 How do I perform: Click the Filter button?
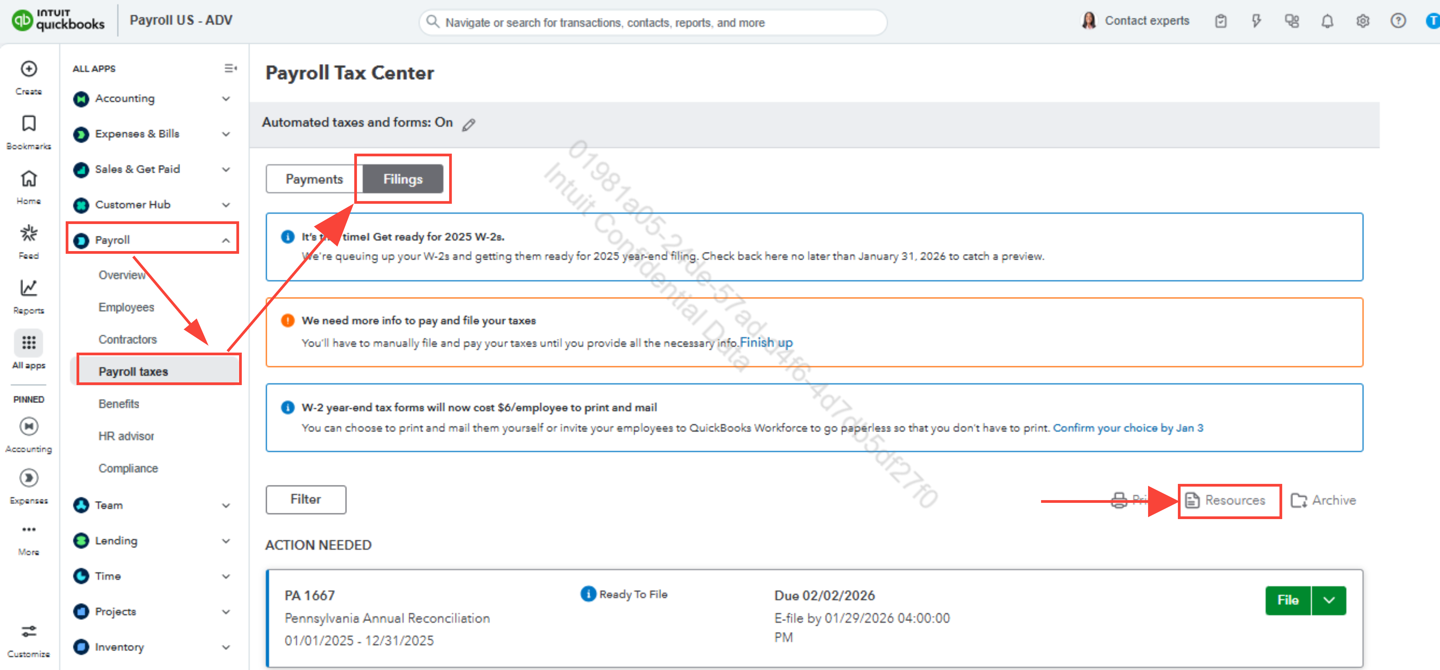[x=305, y=499]
